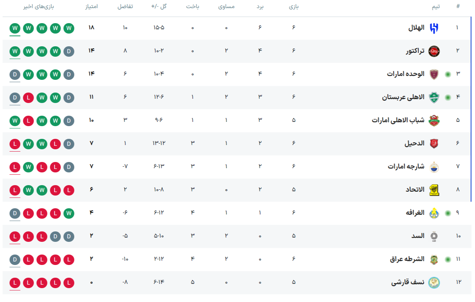This screenshot has height=302, width=475.
Task: Click the الغرافه team logo
Action: click(x=434, y=213)
